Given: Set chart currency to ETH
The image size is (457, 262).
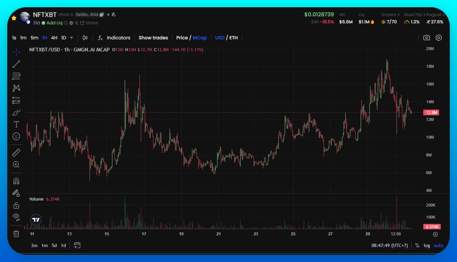Looking at the screenshot, I should [x=233, y=38].
